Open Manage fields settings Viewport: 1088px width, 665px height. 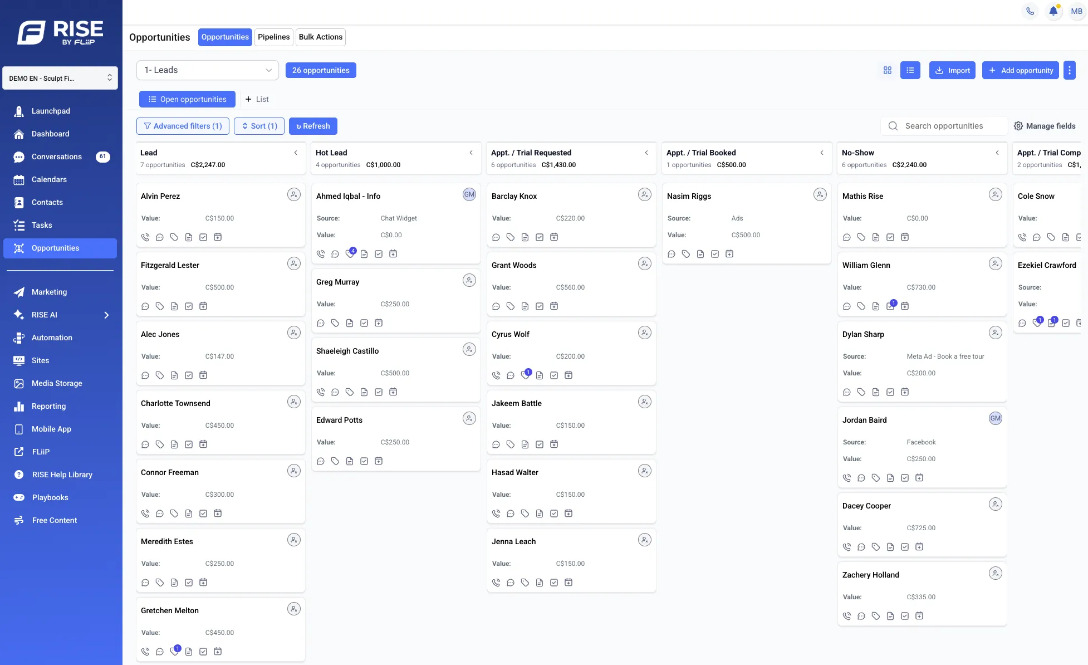[1045, 126]
